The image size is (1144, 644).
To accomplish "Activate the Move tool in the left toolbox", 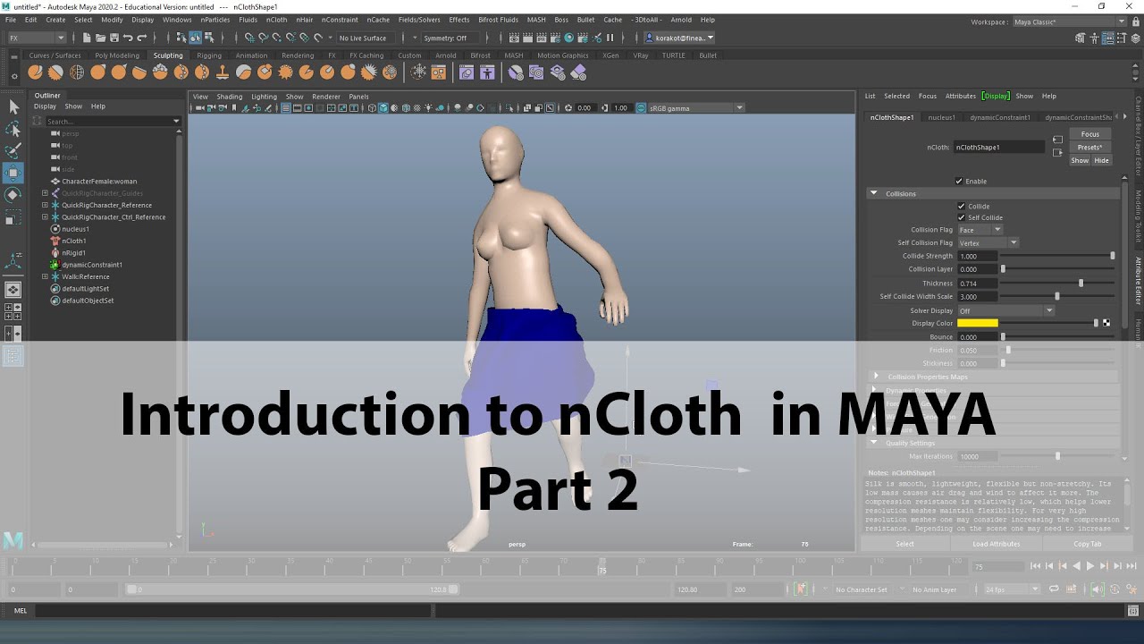I will tap(13, 172).
